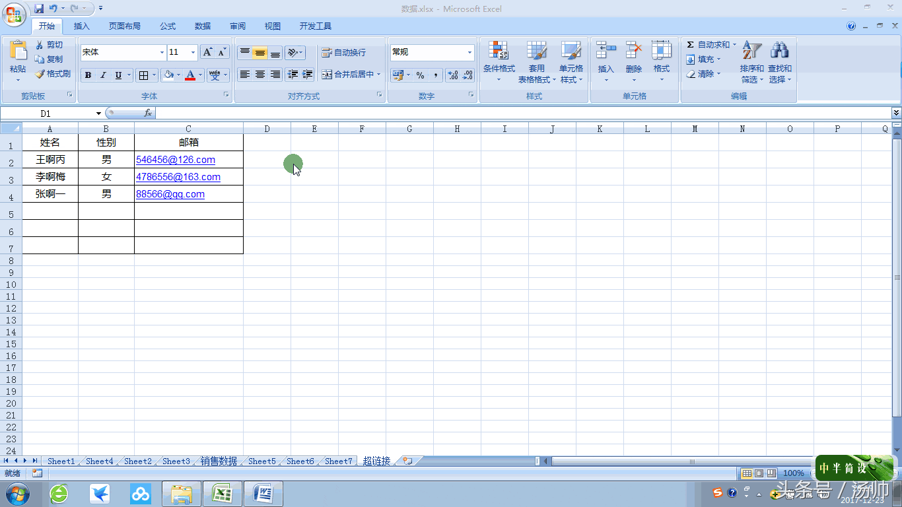Select the 销售数据 sheet tab
This screenshot has width=902, height=507.
(x=219, y=461)
